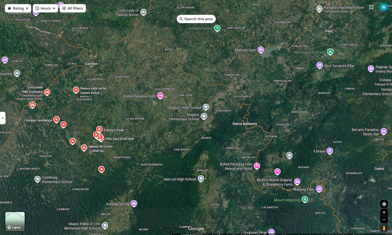Open the Layers map type thumbnail
Viewport: 392px width, 235px height.
15,222
